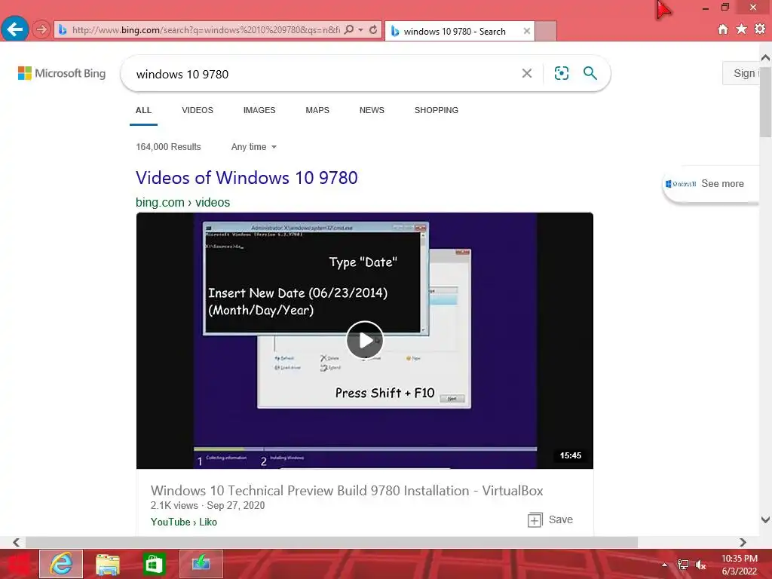Click the Microsoft Bing logo
Viewport: 772px width, 579px height.
(x=62, y=73)
